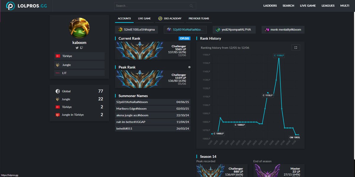Open the Previous Teams tab
This screenshot has height=177, width=355.
pos(199,18)
